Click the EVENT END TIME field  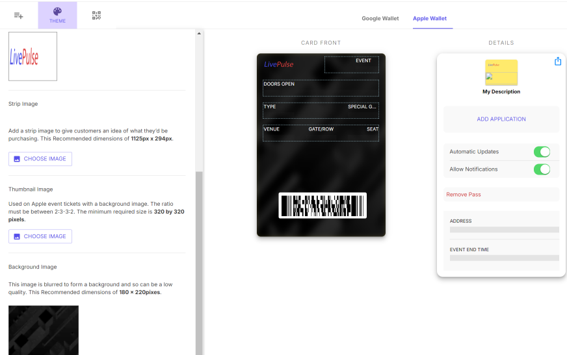tap(504, 254)
